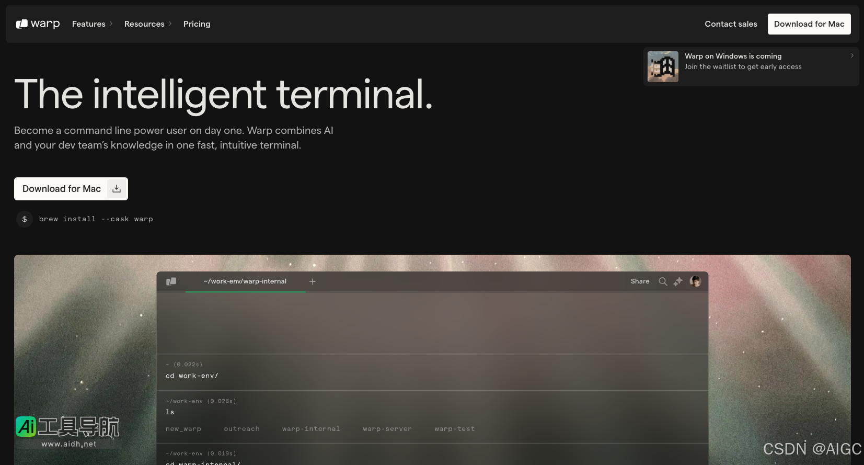864x465 pixels.
Task: Add a new terminal tab with plus icon
Action: pos(313,281)
